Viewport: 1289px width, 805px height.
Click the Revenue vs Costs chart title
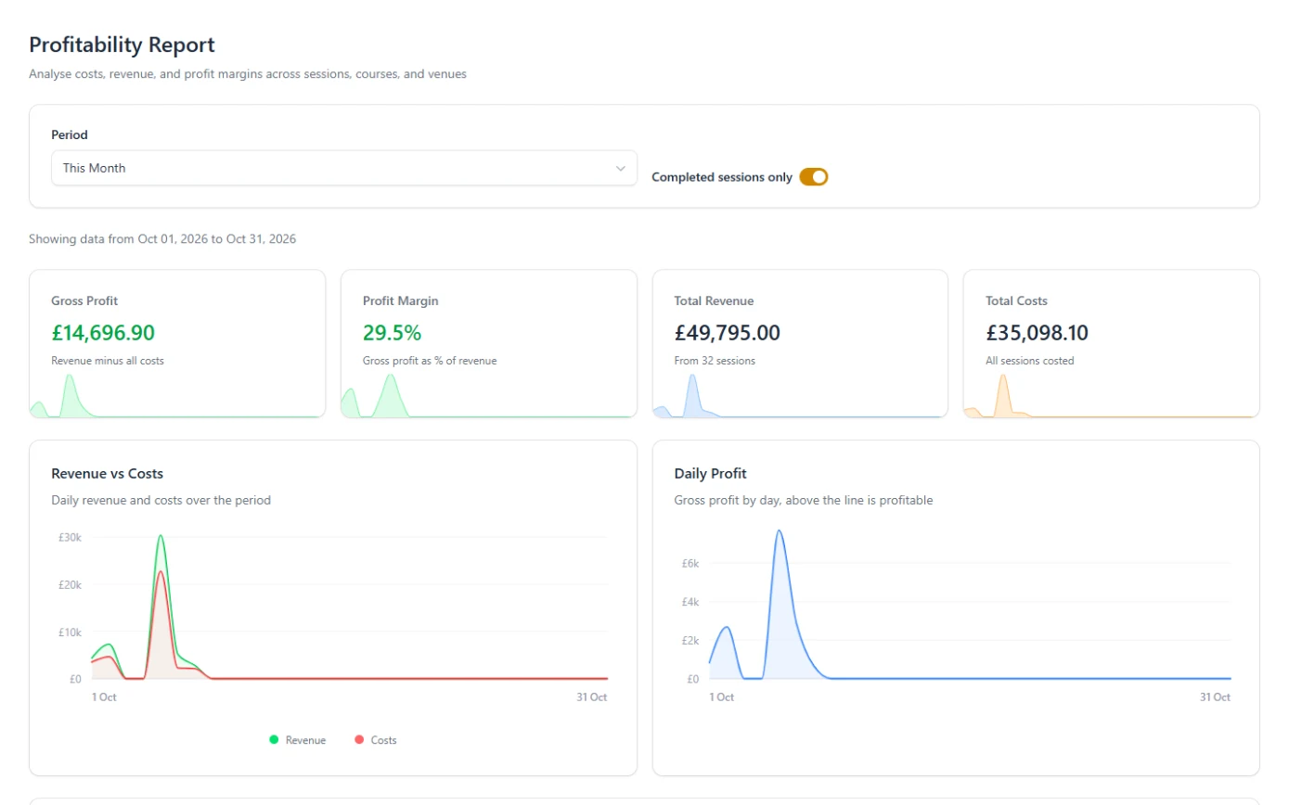click(x=107, y=474)
